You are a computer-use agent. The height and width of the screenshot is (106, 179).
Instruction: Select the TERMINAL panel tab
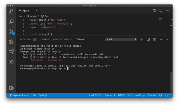tap(80, 39)
